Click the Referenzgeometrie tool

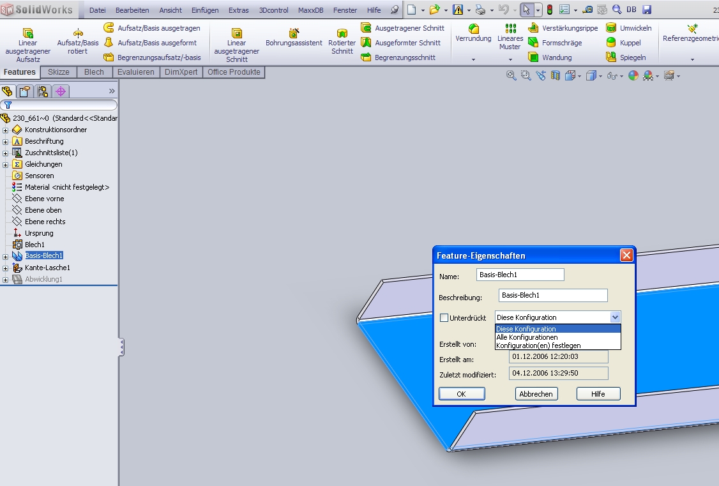(x=690, y=33)
